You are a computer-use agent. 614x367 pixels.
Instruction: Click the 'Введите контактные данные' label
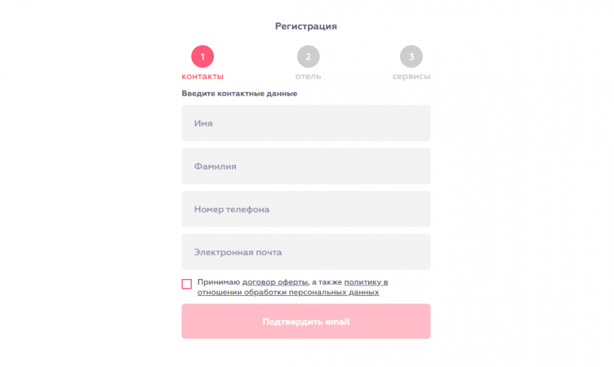[239, 94]
